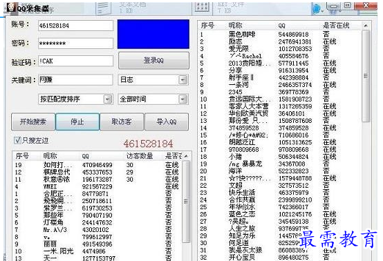This screenshot has height=261, width=383.
Task: Click the 密码 password field
Action: (x=76, y=43)
